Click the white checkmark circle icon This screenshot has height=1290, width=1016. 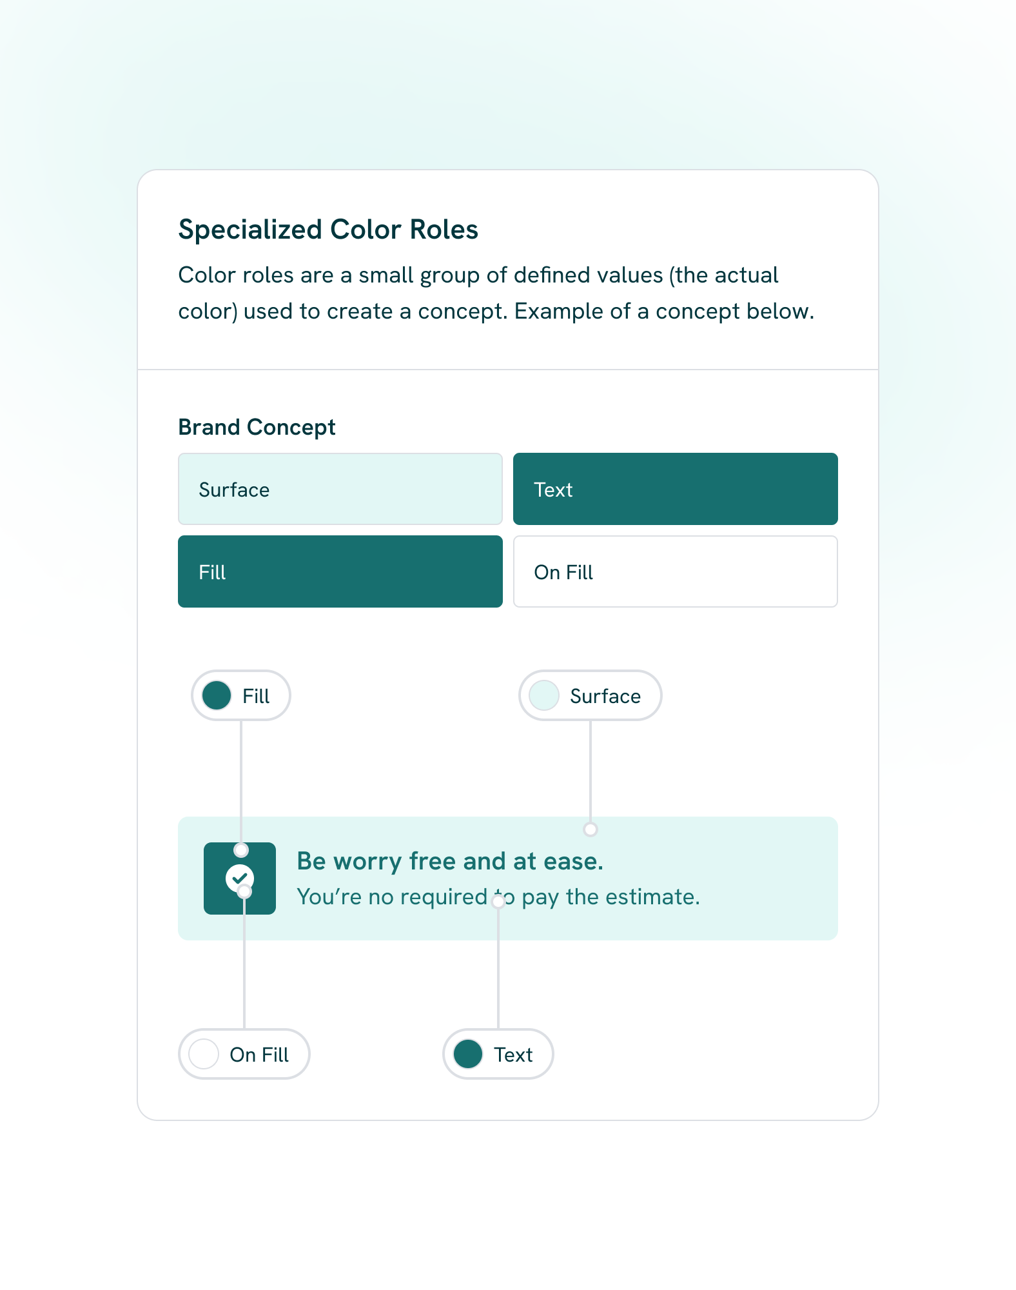pyautogui.click(x=239, y=877)
